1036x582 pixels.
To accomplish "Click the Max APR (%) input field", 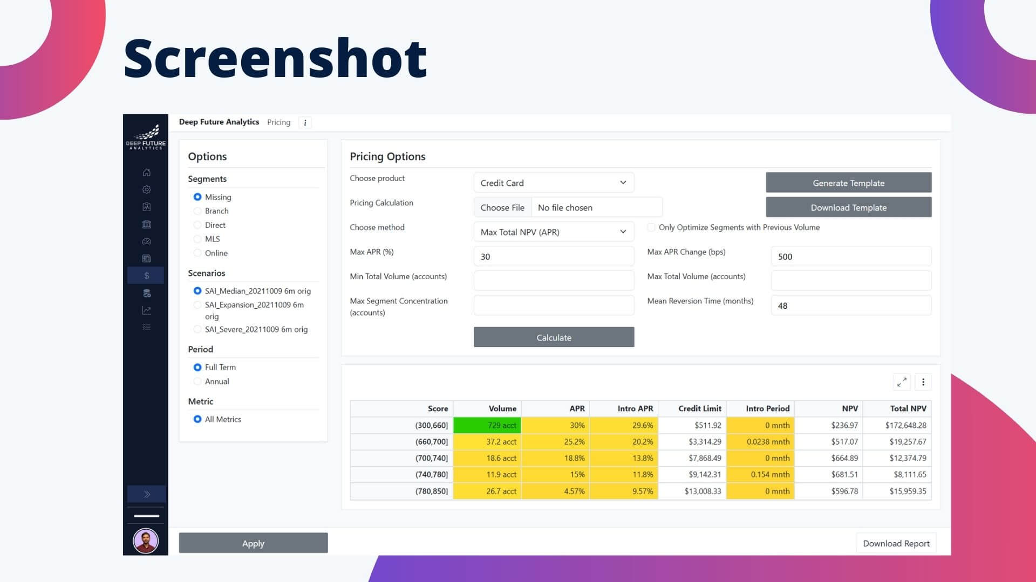I will coord(554,257).
